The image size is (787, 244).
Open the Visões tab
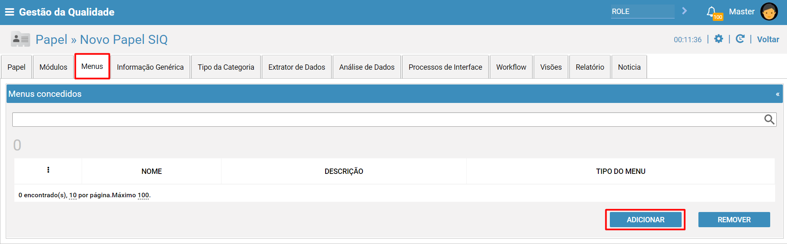(x=551, y=67)
